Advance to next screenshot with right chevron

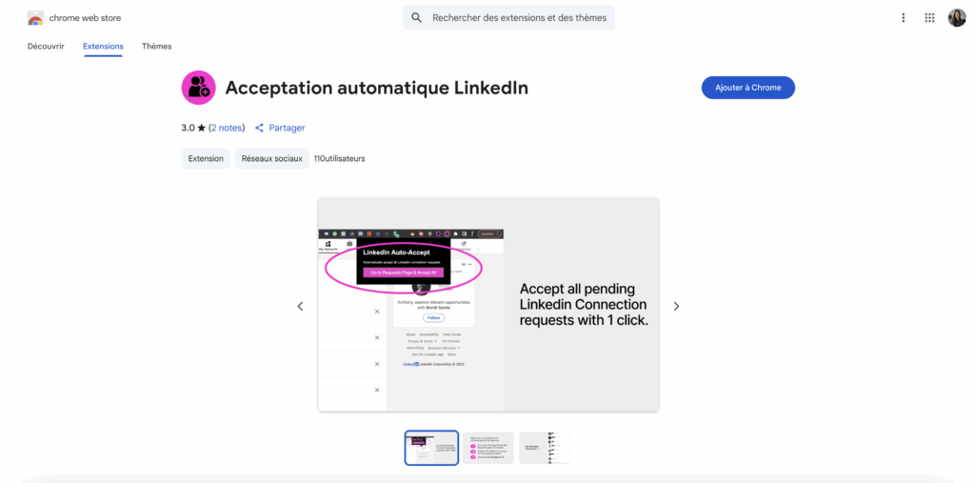click(677, 306)
